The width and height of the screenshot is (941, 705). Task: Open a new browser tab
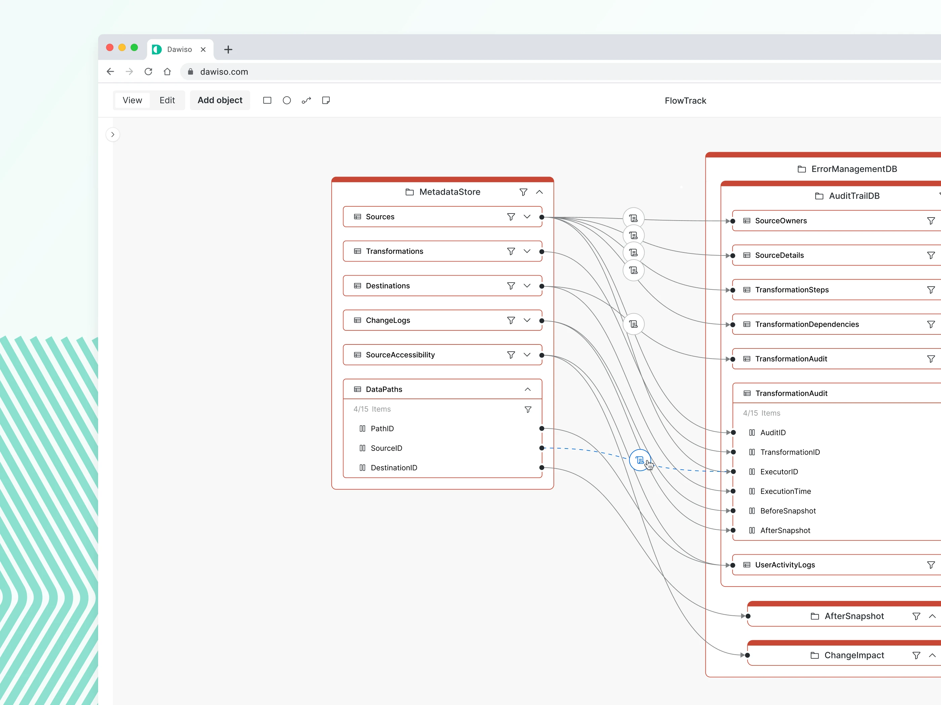(x=228, y=50)
